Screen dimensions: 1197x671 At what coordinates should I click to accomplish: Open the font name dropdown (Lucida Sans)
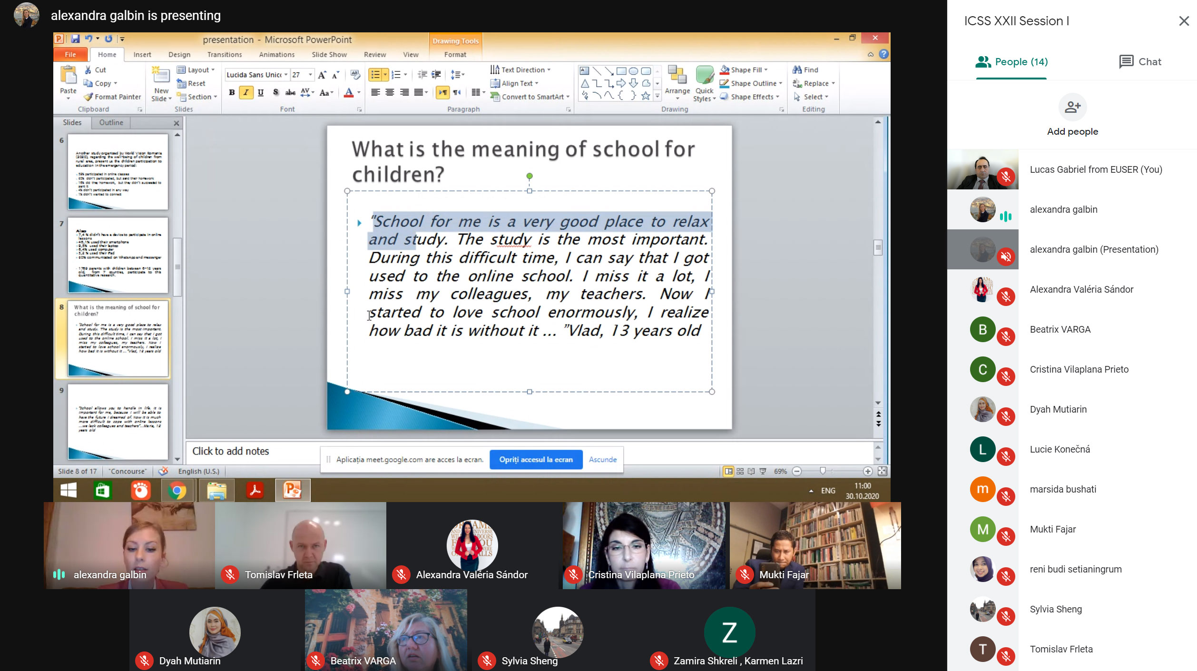pos(286,75)
